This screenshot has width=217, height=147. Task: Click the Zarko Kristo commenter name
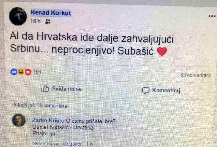48,121
